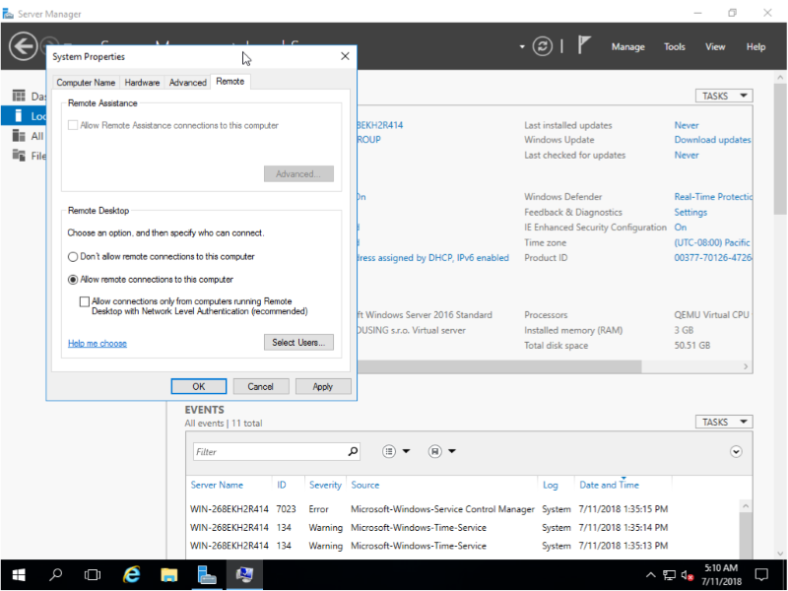Open the Tools menu
Screen dimensions: 788x591
pos(674,46)
